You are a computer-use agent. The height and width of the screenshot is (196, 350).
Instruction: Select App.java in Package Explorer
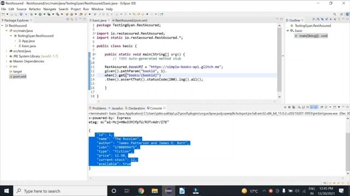[28, 41]
